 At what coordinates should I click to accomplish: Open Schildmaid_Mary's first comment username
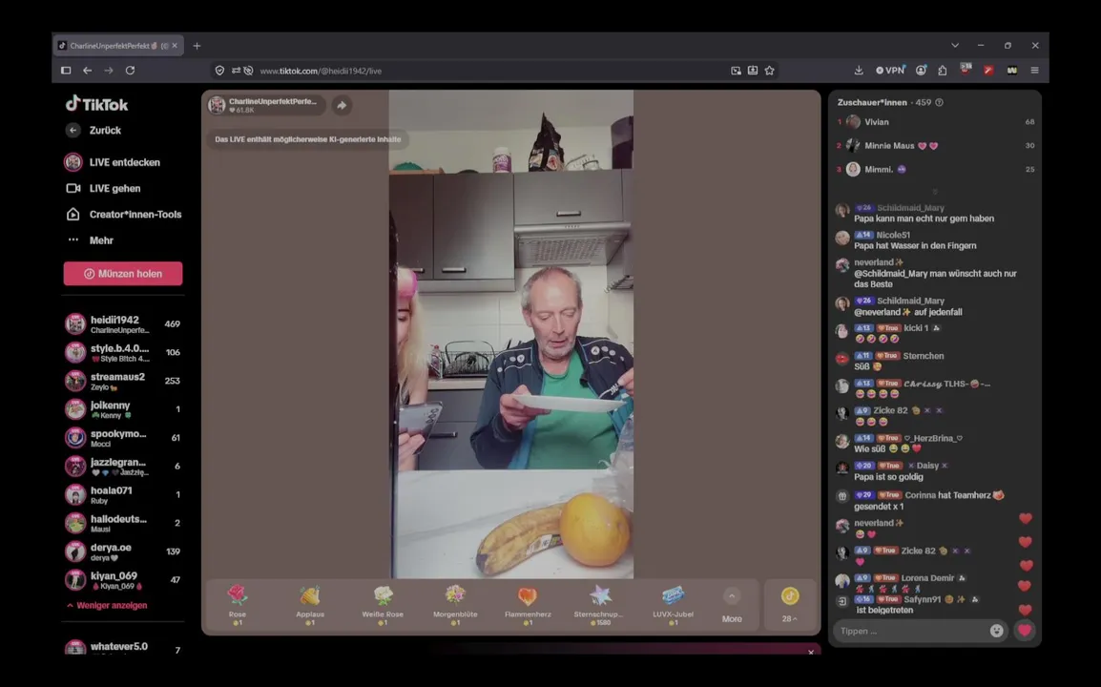pos(911,208)
